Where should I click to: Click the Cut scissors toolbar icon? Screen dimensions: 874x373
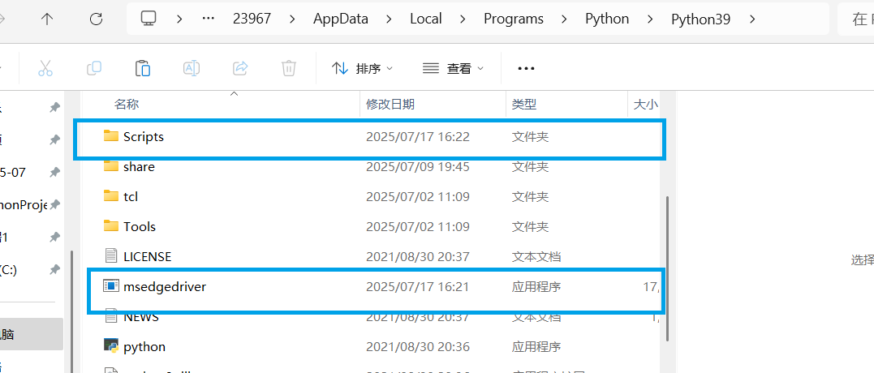click(x=45, y=68)
